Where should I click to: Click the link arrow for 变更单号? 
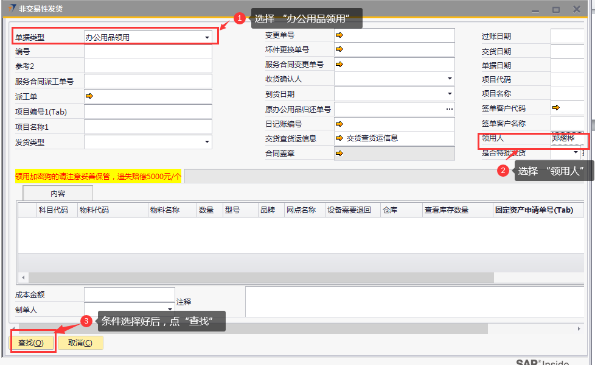pyautogui.click(x=339, y=35)
